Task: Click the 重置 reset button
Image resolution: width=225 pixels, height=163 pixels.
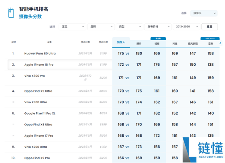Action: click(210, 27)
